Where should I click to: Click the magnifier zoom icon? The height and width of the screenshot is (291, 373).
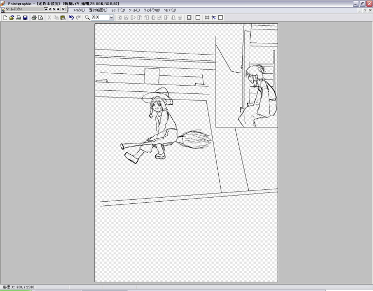click(x=87, y=18)
